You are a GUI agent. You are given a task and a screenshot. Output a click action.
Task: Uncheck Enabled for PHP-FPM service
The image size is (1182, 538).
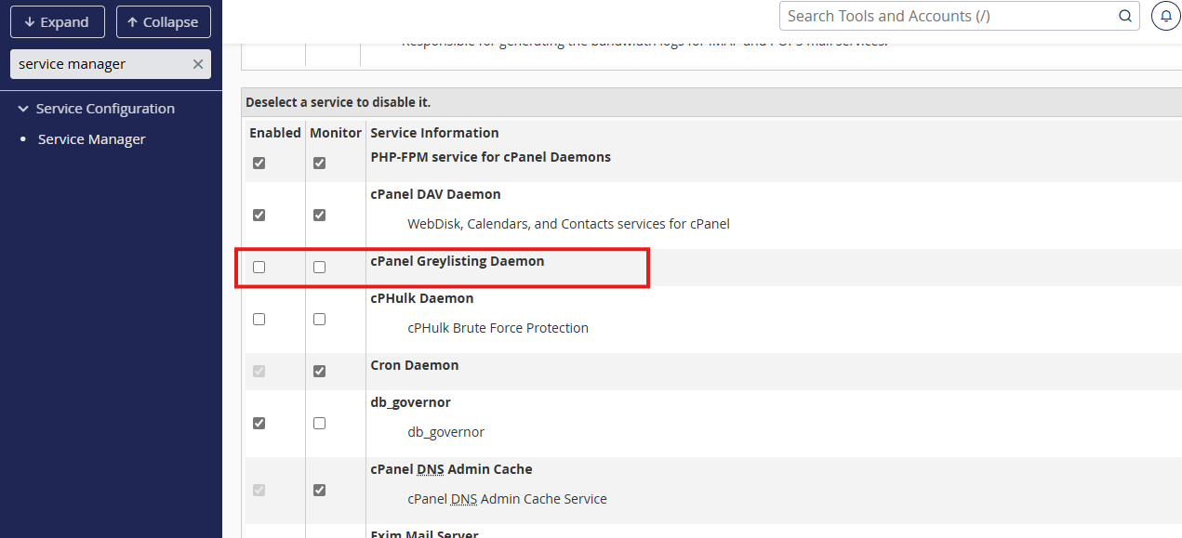pos(259,163)
